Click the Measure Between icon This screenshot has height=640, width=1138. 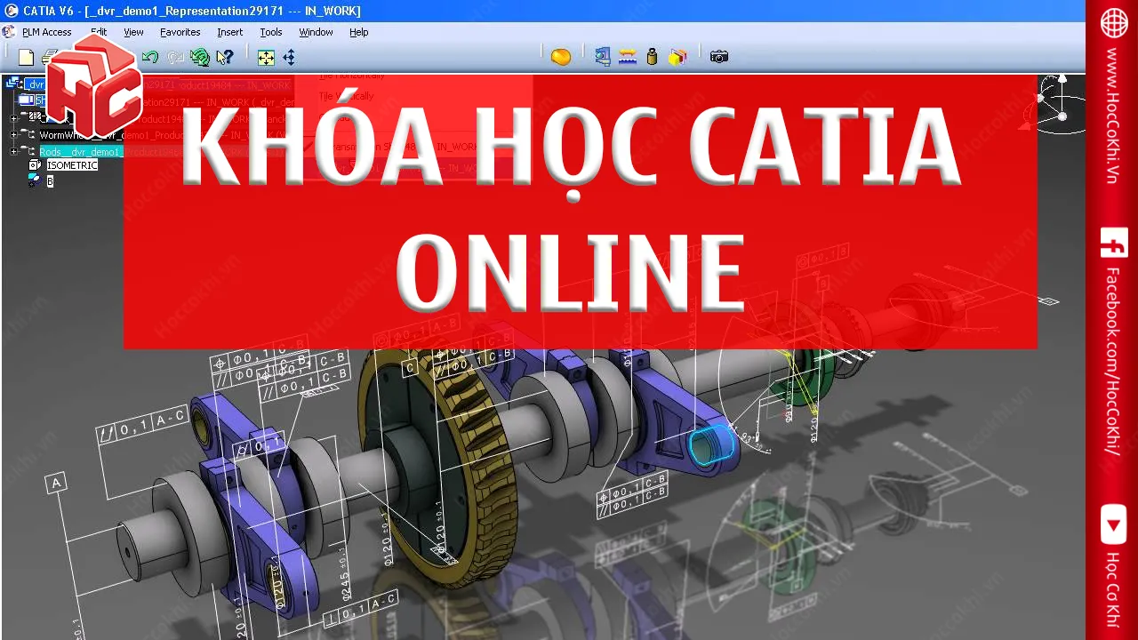[628, 57]
